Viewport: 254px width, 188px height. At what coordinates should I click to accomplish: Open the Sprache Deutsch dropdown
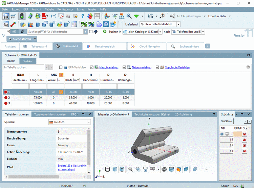[x=89, y=122]
